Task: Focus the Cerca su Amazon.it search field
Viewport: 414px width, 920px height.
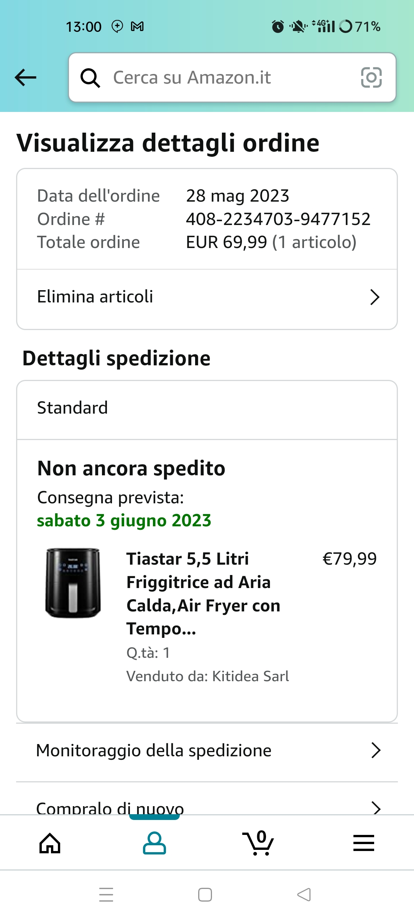Action: pyautogui.click(x=230, y=77)
